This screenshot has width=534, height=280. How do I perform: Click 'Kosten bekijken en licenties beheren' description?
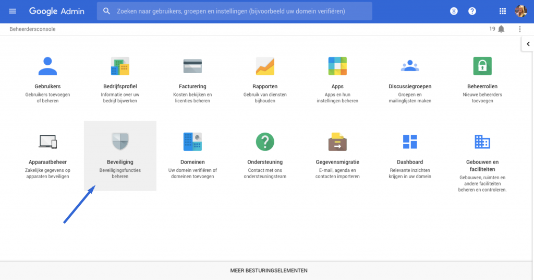[x=192, y=98]
